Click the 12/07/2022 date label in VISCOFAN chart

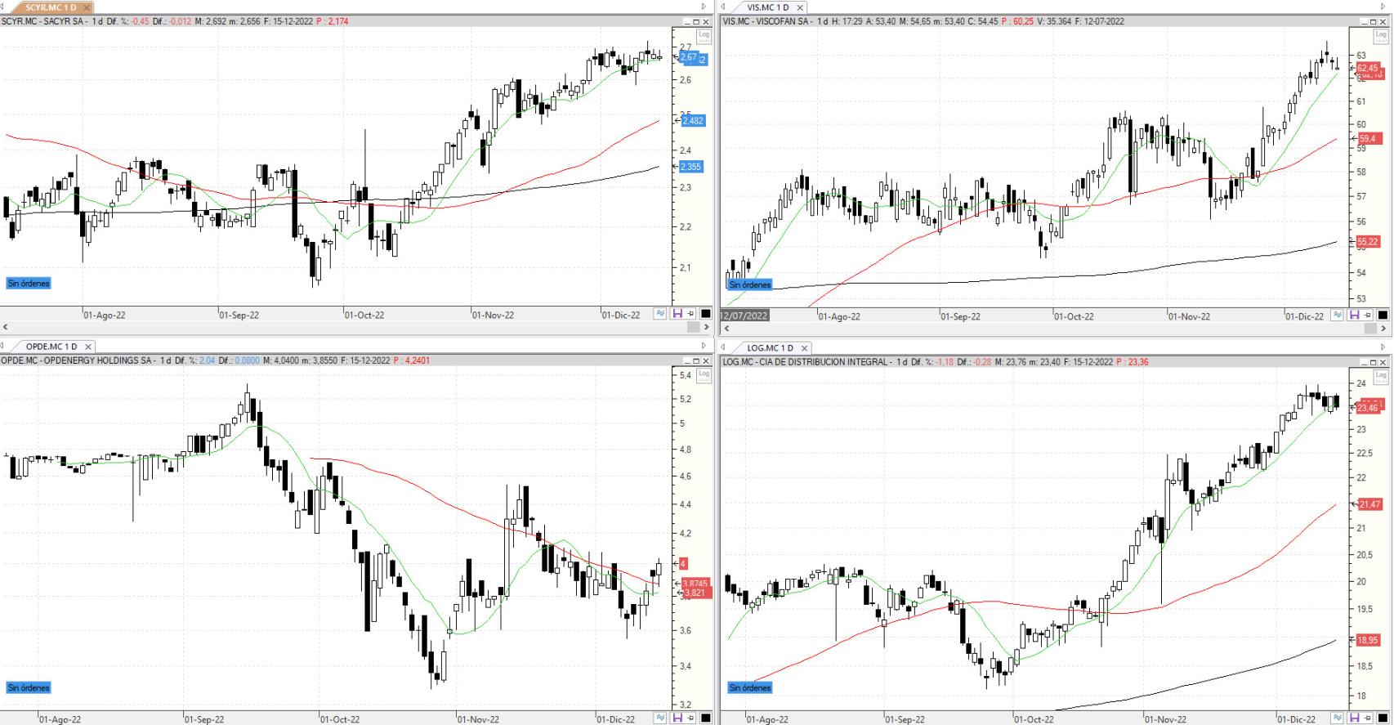pyautogui.click(x=744, y=316)
